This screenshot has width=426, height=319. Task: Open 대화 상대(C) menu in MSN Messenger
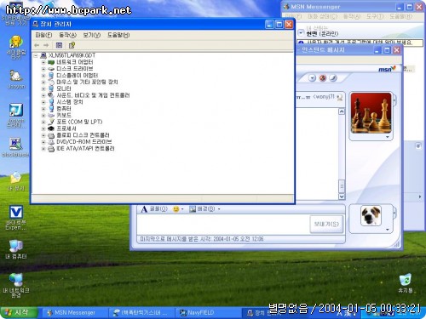322,16
